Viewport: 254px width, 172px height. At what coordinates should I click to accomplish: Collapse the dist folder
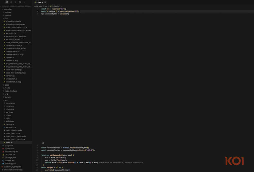tap(6, 18)
